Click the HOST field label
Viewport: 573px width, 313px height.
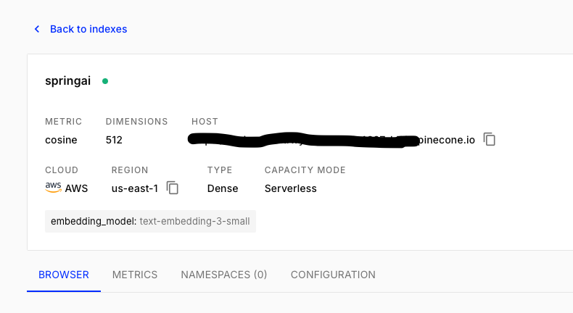coord(205,122)
